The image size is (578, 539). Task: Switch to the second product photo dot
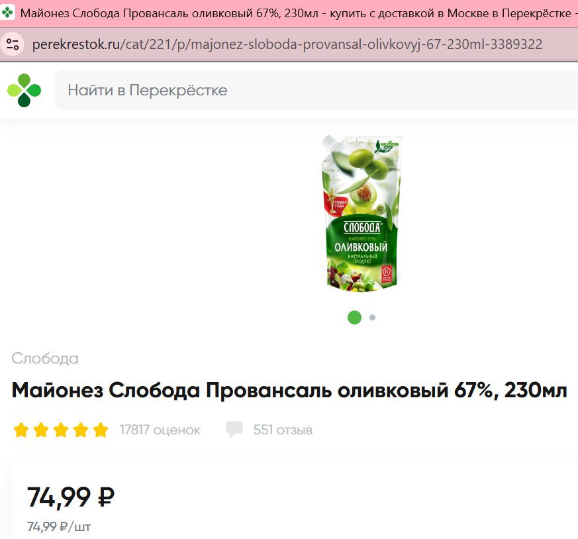pyautogui.click(x=372, y=317)
